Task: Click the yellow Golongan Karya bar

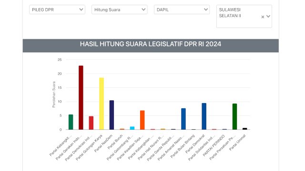Action: pyautogui.click(x=102, y=104)
